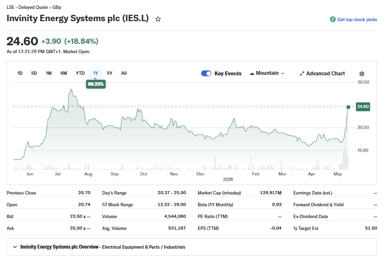Click the Beta (5Y Monthly) value 0.93
Screen dimensions: 383x257
point(277,204)
